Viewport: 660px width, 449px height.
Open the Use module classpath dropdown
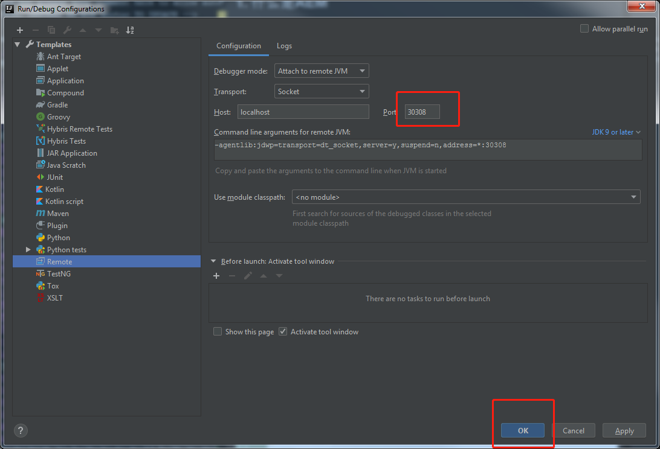point(466,197)
